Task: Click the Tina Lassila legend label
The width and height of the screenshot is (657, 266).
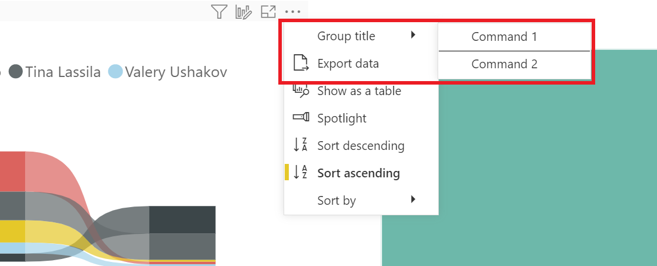Action: tap(63, 72)
